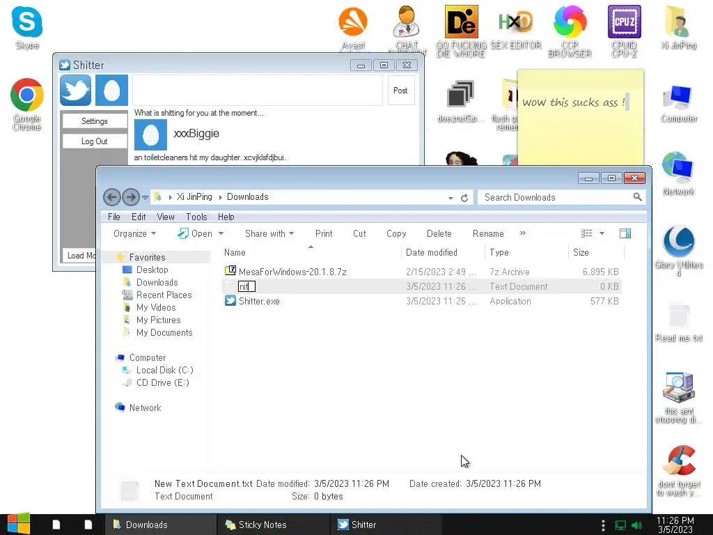
Task: Open the address bar history dropdown
Action: click(450, 198)
